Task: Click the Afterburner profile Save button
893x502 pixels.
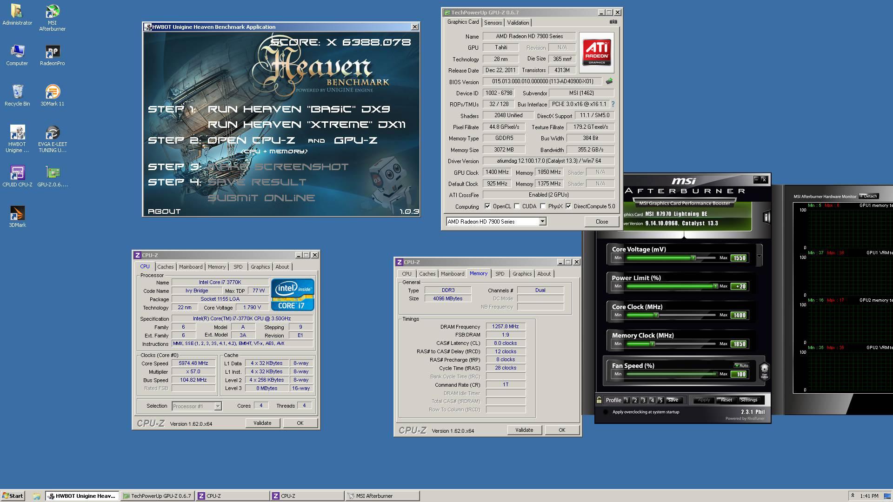Action: point(673,400)
